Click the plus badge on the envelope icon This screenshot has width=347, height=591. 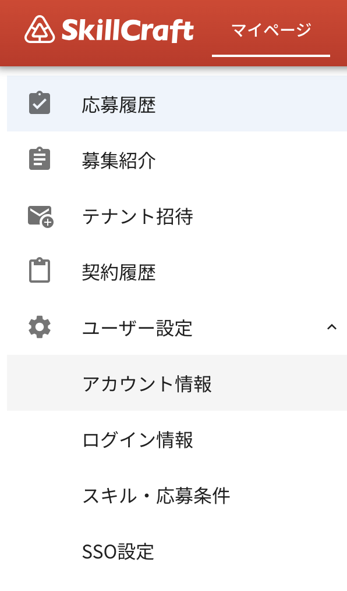[x=48, y=223]
